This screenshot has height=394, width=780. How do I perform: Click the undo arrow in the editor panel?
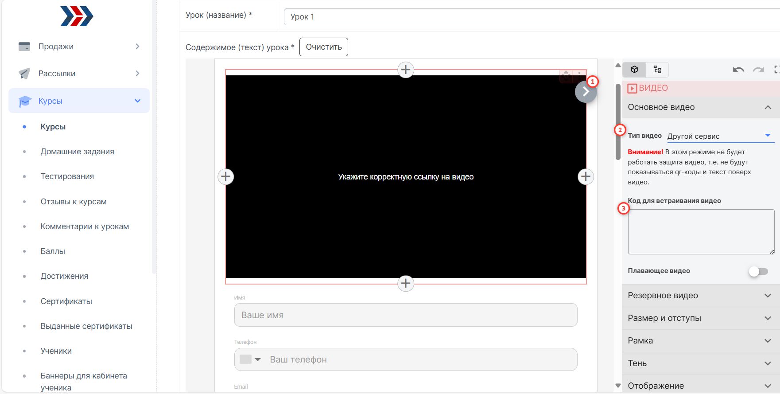coord(738,70)
